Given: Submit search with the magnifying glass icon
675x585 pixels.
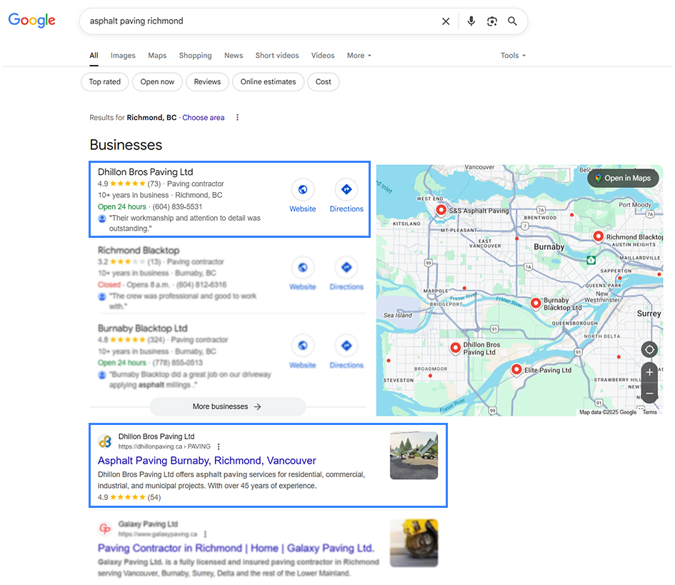Looking at the screenshot, I should [x=512, y=21].
